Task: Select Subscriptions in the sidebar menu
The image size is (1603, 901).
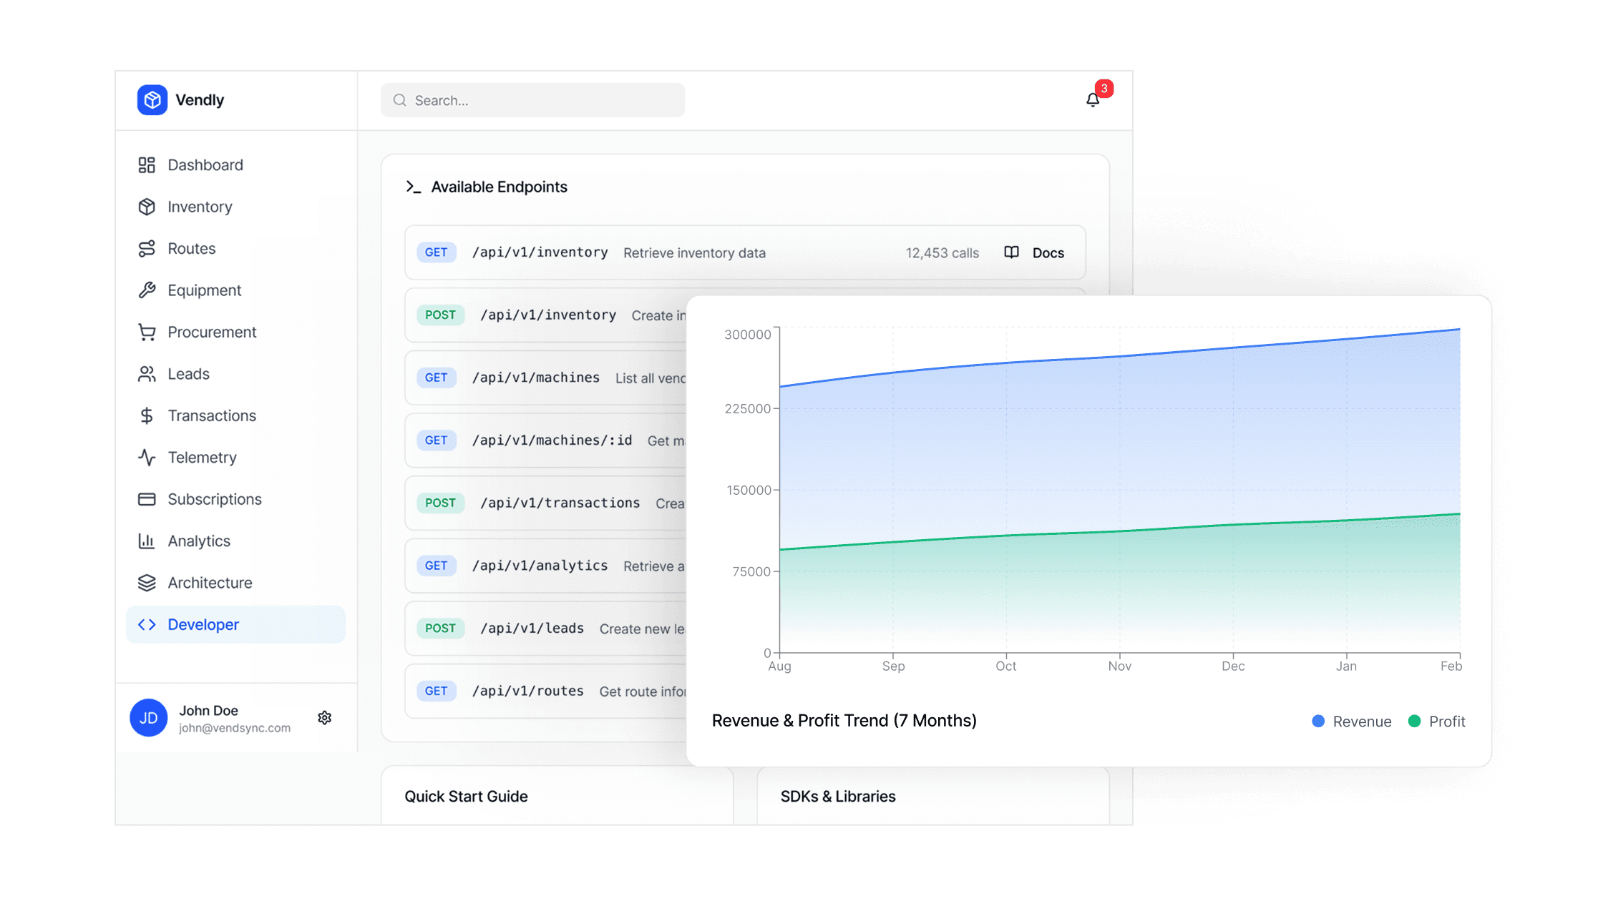Action: pyautogui.click(x=214, y=498)
